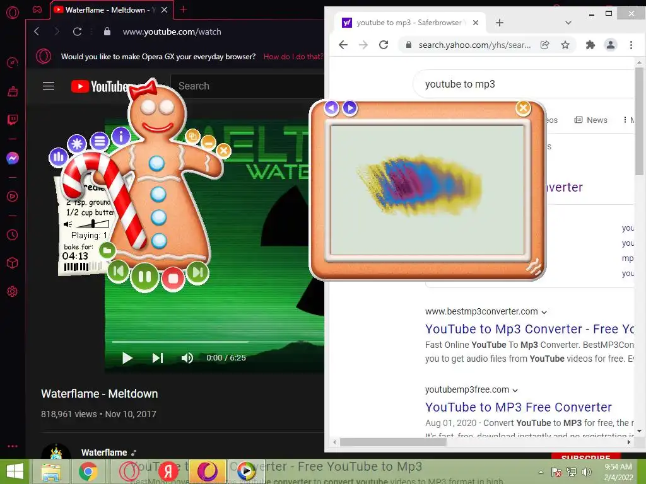The image size is (646, 484).
Task: Reload the page in Opera GX
Action: pos(77,32)
